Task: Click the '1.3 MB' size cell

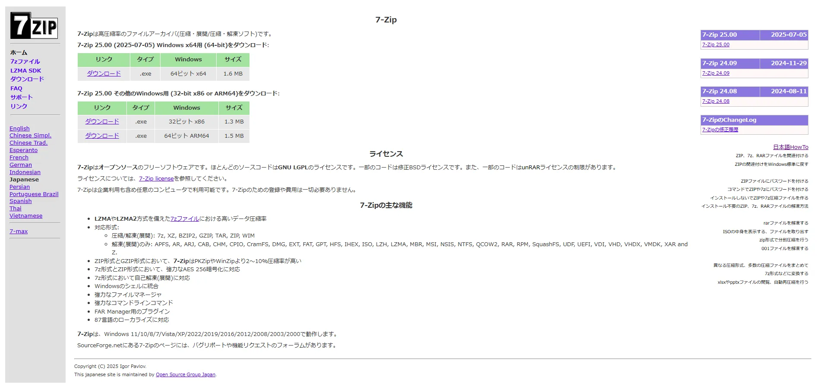Action: click(x=234, y=121)
